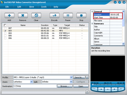Open the Zoom Letterbox dropdown

32,82
